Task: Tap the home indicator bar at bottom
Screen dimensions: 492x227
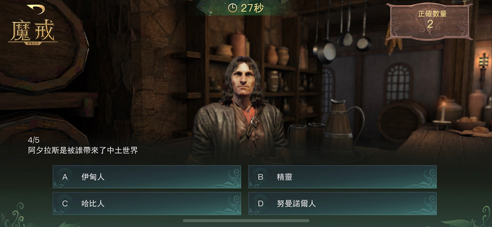Action: point(246,220)
